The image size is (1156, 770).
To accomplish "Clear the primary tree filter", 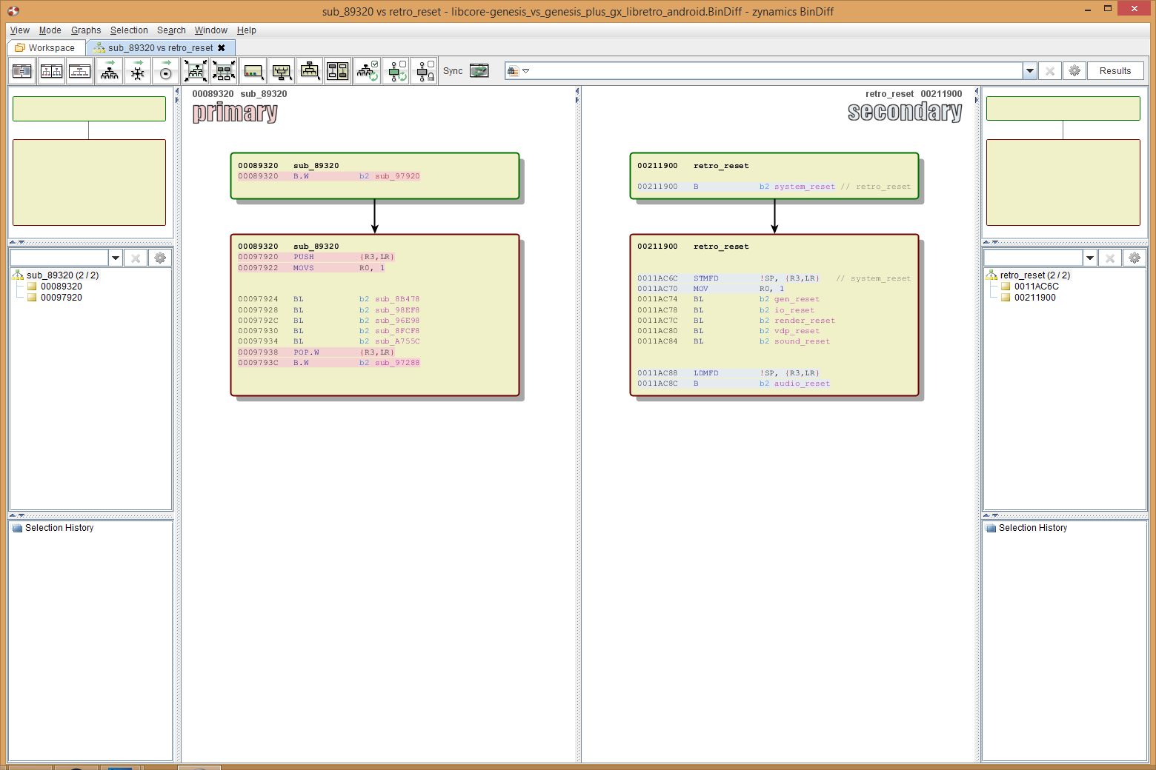I will click(x=135, y=258).
